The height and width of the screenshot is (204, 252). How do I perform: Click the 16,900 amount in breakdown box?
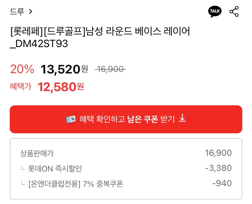tap(219, 153)
